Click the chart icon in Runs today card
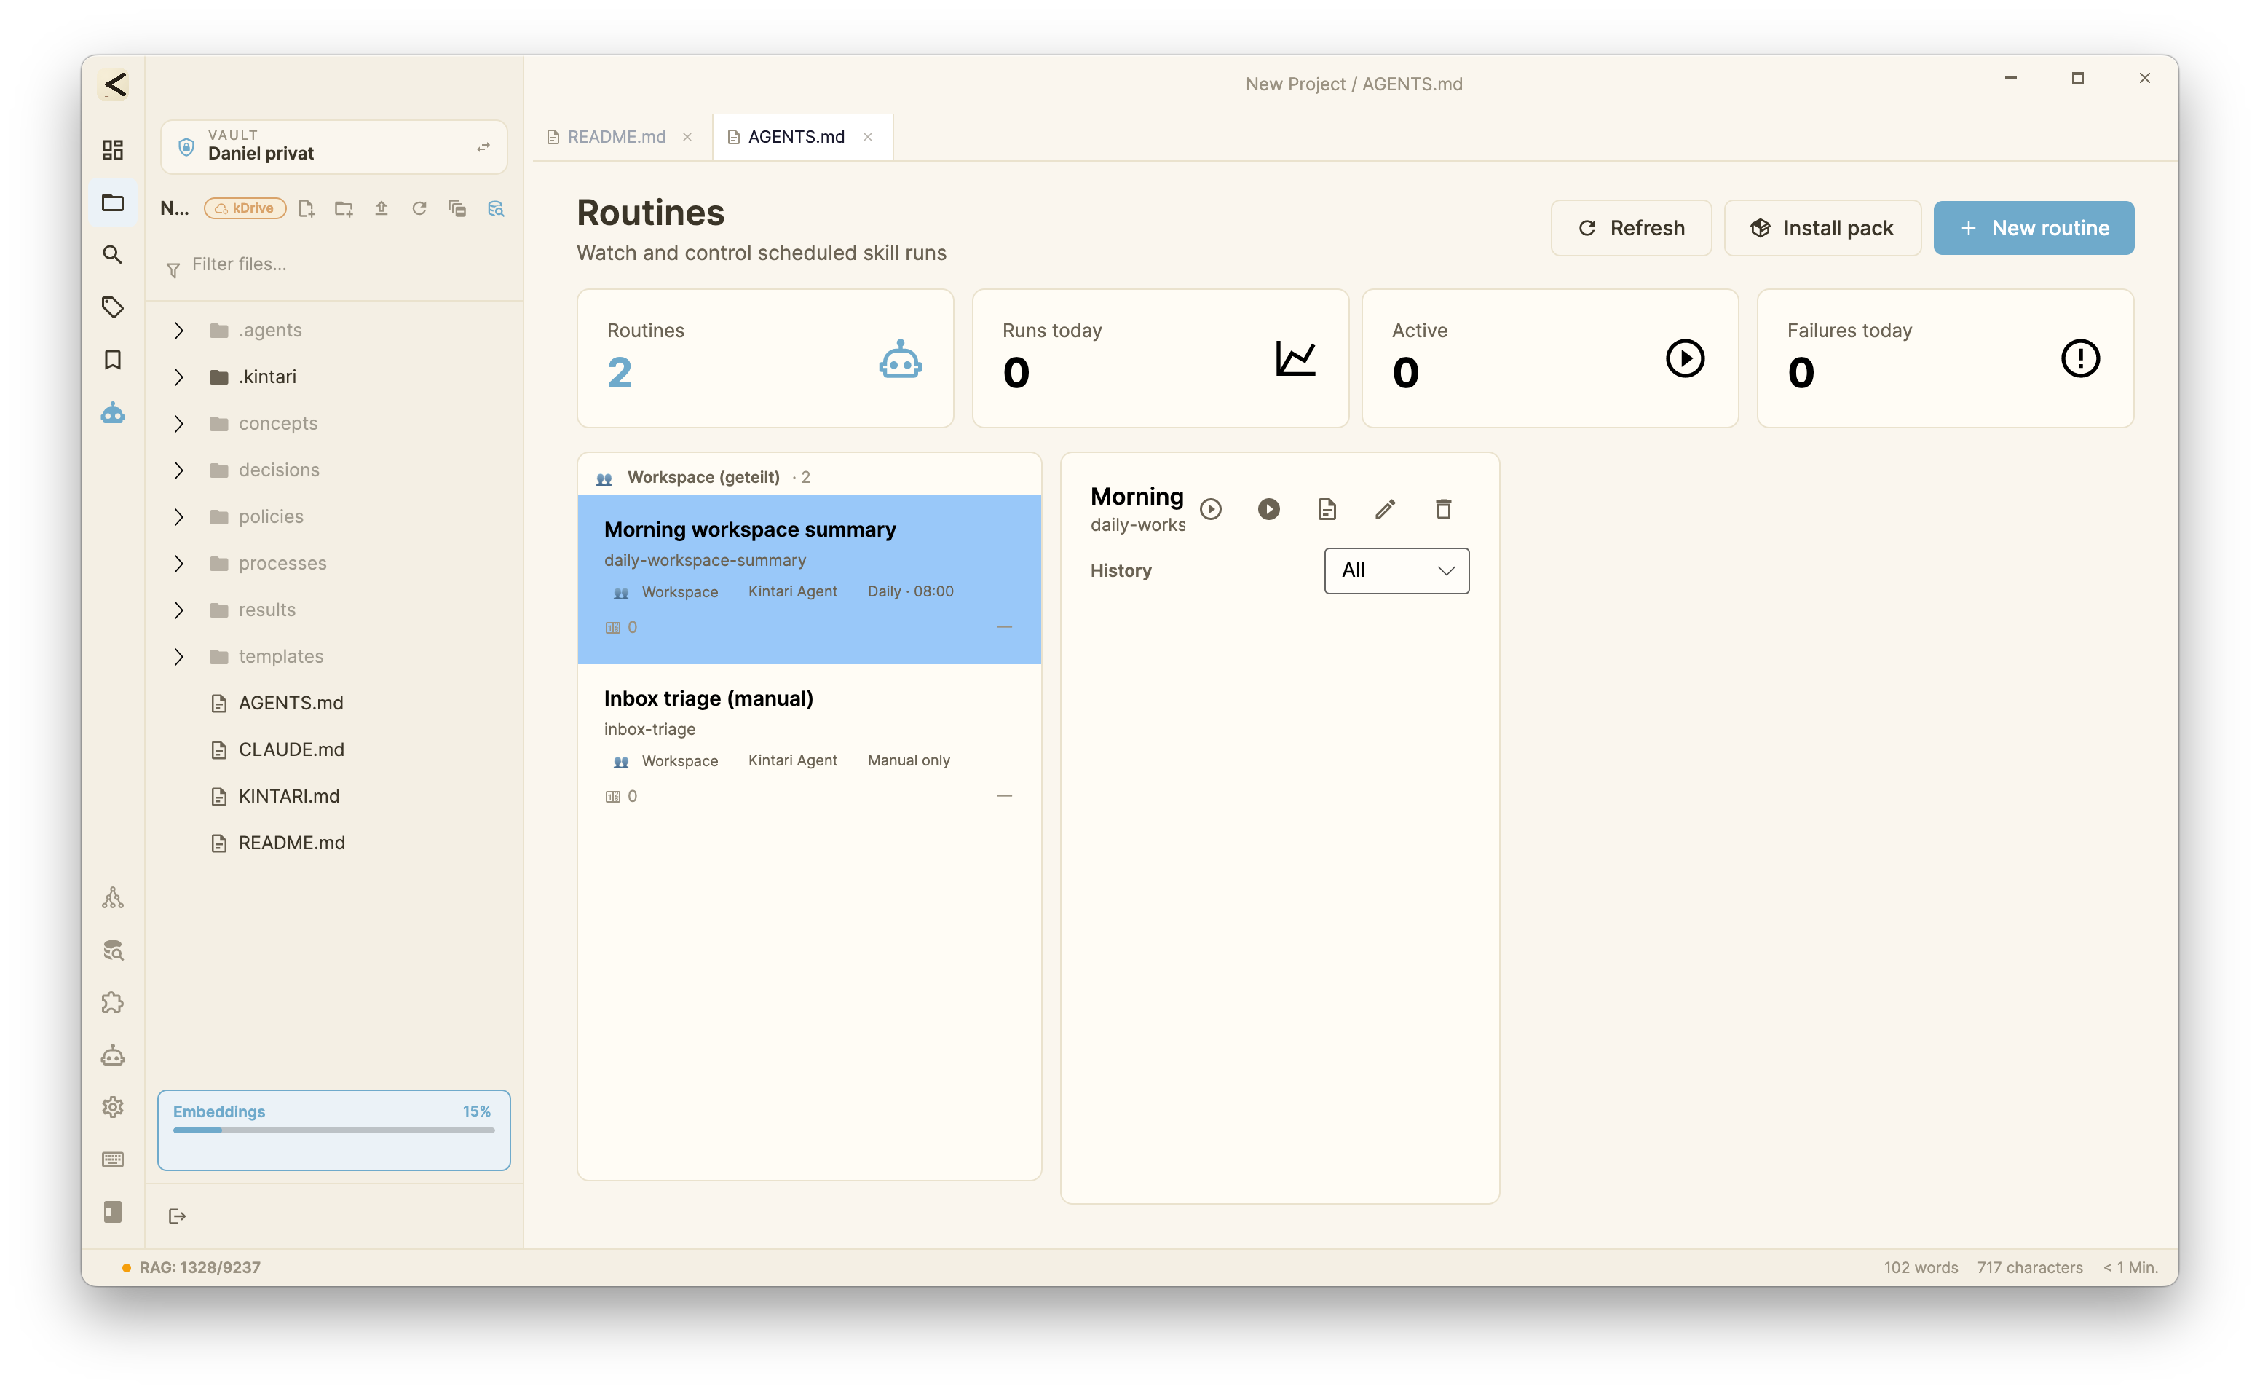The width and height of the screenshot is (2260, 1394). point(1295,358)
